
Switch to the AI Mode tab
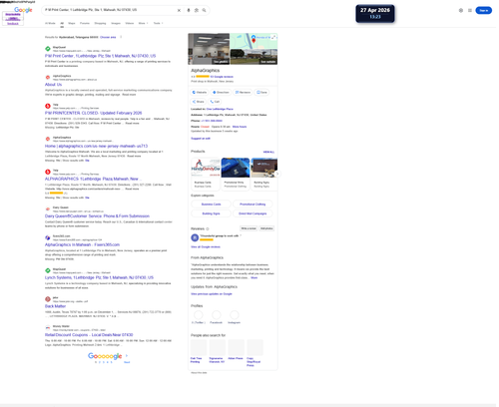click(x=50, y=23)
